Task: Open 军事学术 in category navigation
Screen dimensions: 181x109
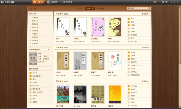Action: point(35,24)
